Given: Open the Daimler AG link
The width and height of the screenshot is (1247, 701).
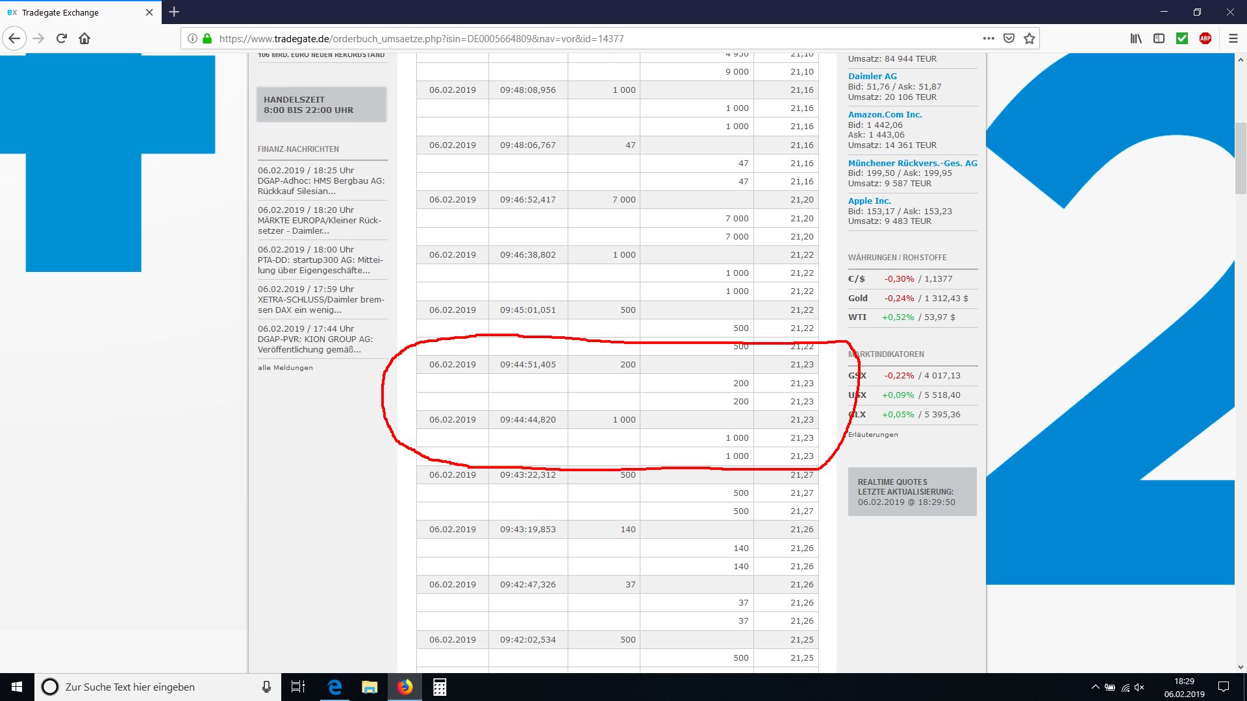Looking at the screenshot, I should coord(872,76).
